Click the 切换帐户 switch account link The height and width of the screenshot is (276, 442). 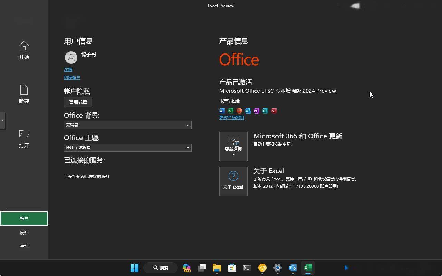pyautogui.click(x=72, y=78)
